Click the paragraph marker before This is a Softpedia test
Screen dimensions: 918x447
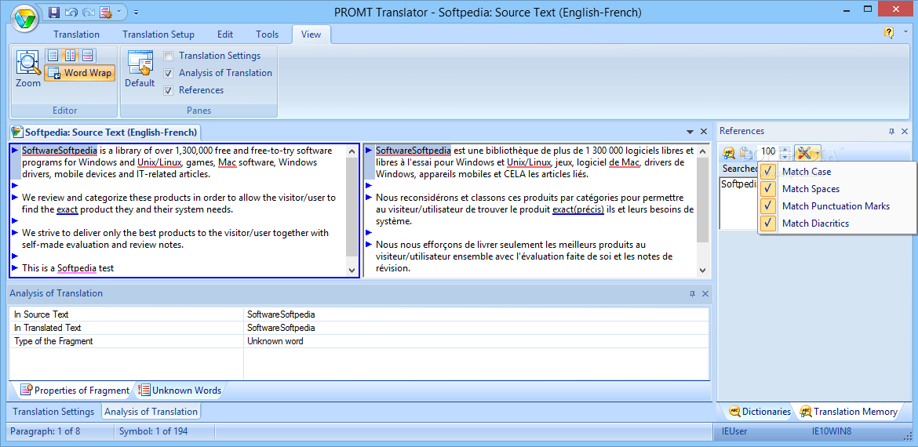tap(15, 267)
